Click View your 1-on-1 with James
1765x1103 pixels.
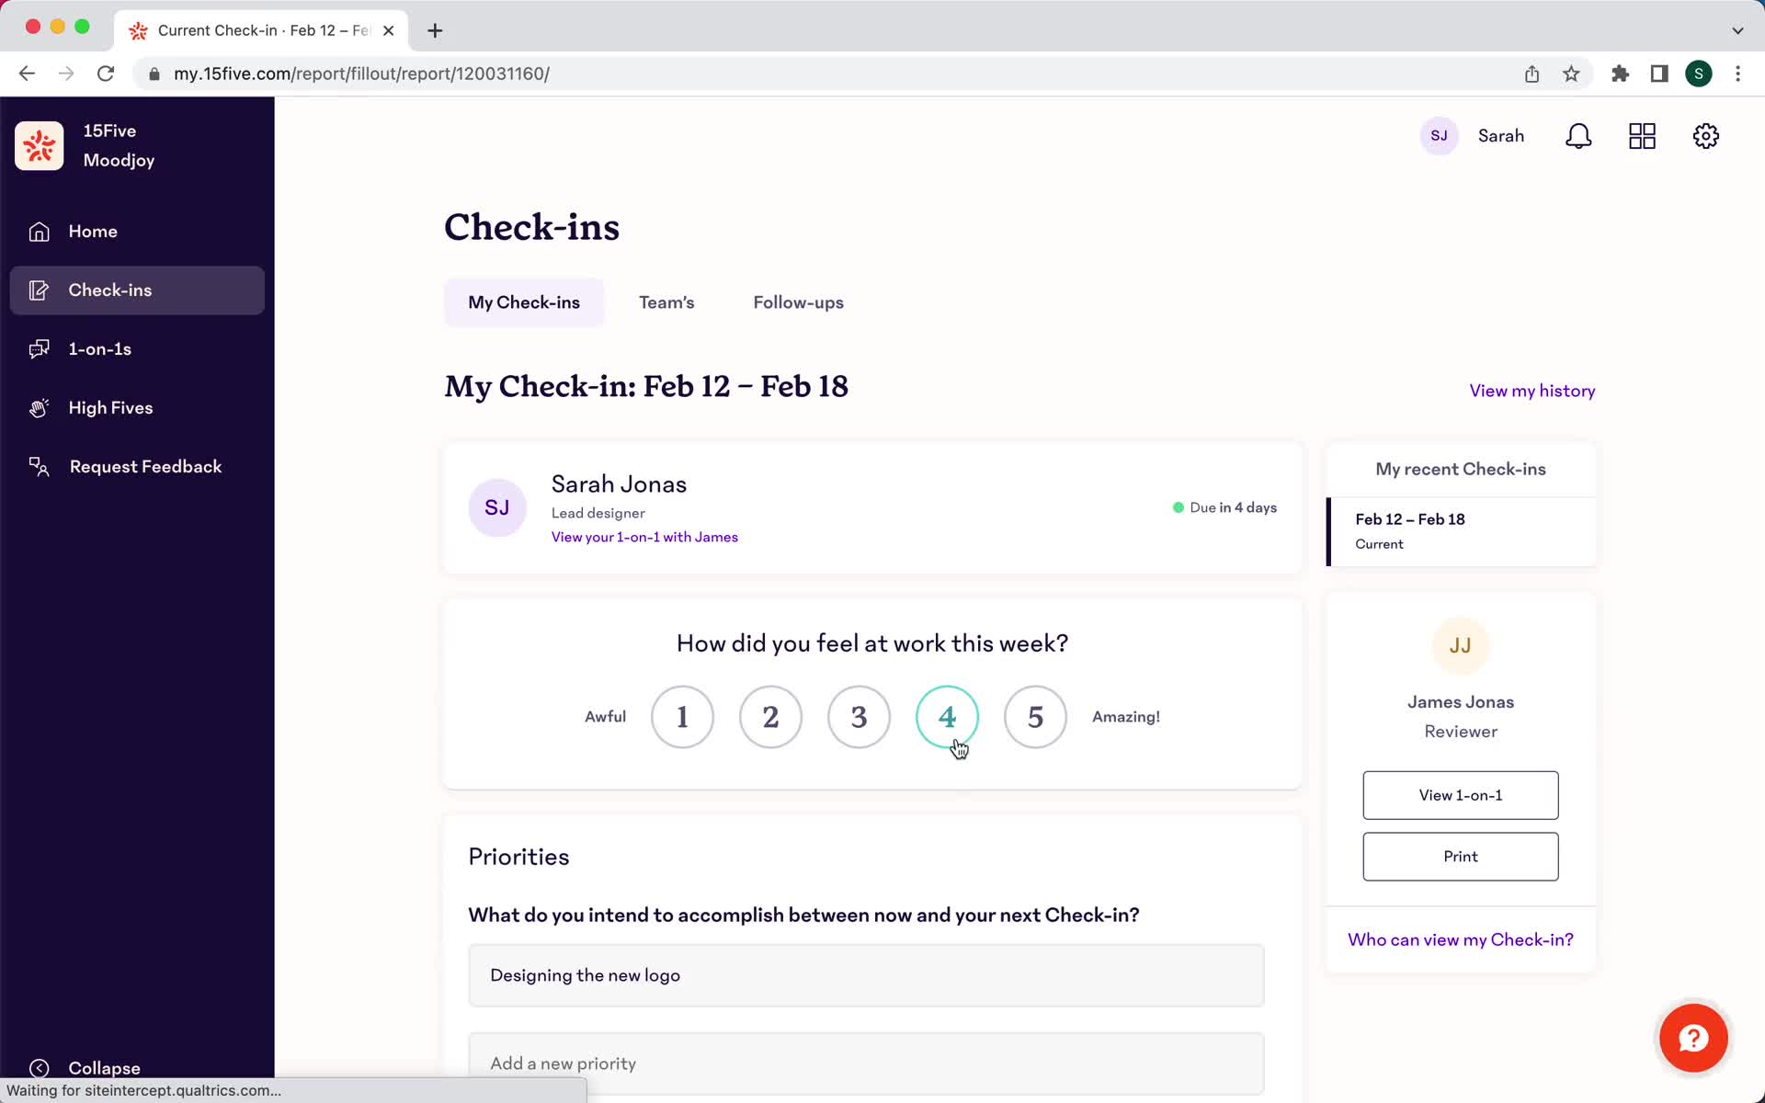pos(644,536)
